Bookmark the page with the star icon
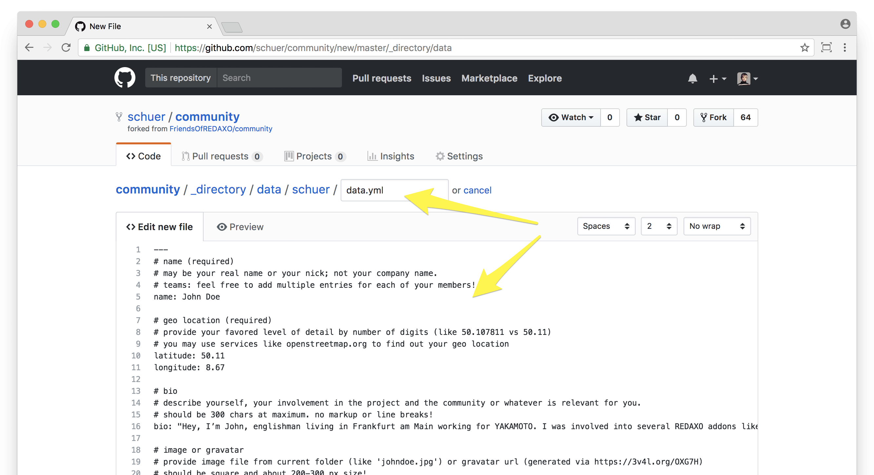Screen dimensions: 874x475 (x=804, y=48)
